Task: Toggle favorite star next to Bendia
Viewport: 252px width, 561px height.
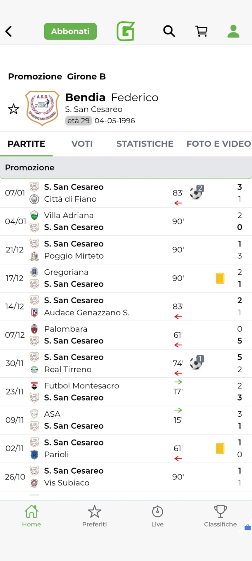Action: pos(13,109)
